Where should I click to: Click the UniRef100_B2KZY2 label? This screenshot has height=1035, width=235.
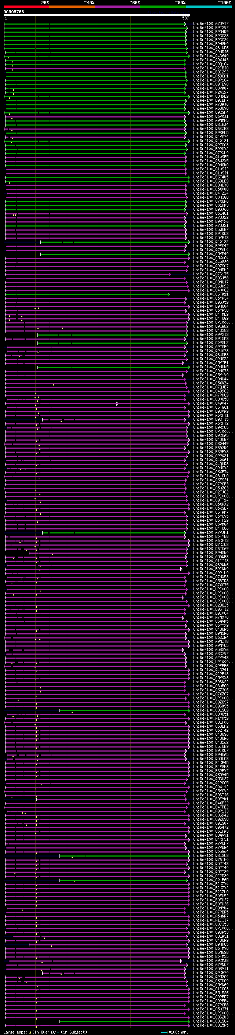pyautogui.click(x=211, y=888)
